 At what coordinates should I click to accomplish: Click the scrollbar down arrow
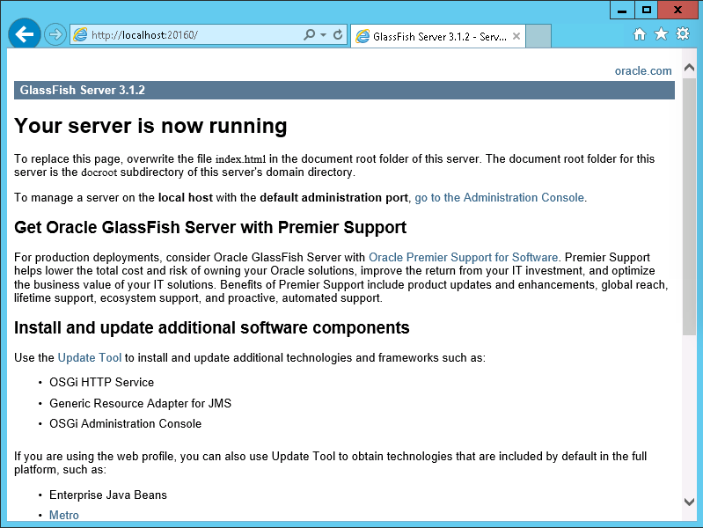689,502
